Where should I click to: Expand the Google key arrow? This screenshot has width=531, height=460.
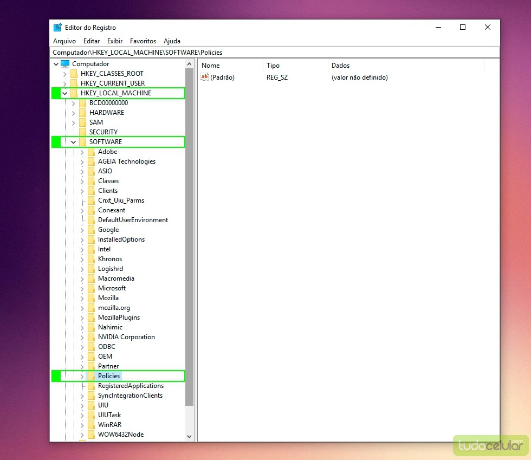coord(82,230)
